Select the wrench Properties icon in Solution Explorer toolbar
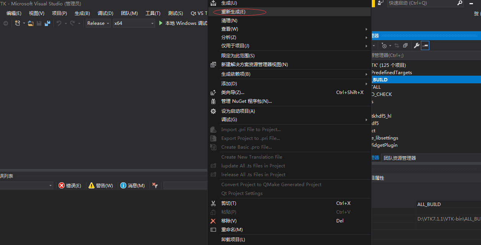The width and height of the screenshot is (481, 245). [x=416, y=45]
